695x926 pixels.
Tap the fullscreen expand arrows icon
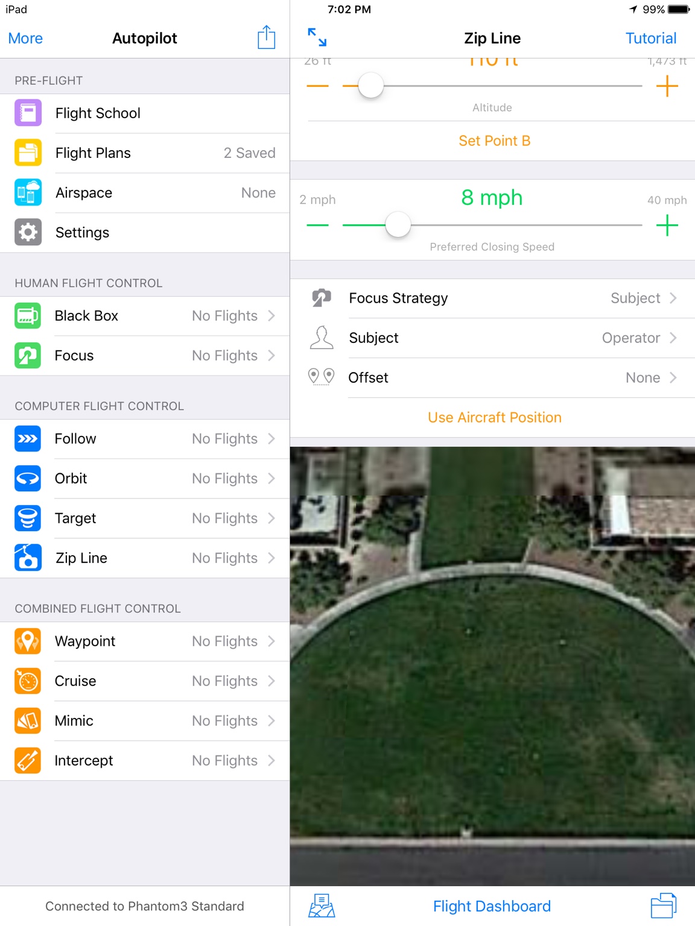[x=317, y=37]
